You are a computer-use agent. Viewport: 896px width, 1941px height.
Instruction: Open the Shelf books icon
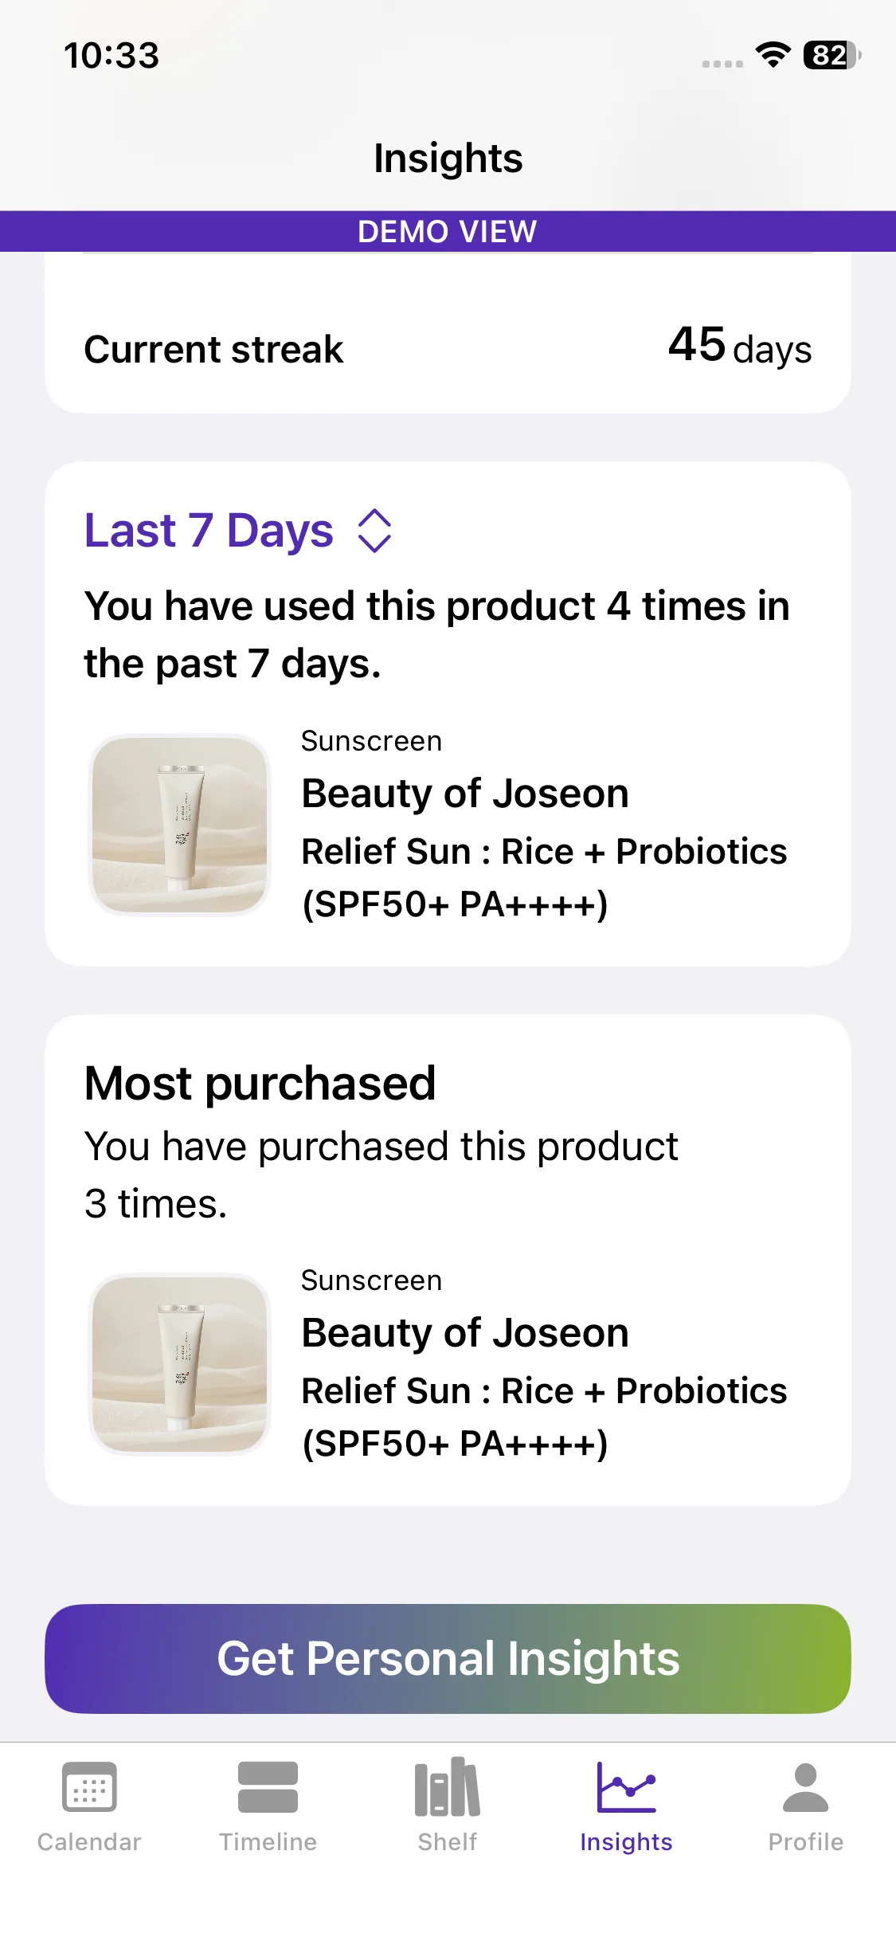pos(447,1787)
